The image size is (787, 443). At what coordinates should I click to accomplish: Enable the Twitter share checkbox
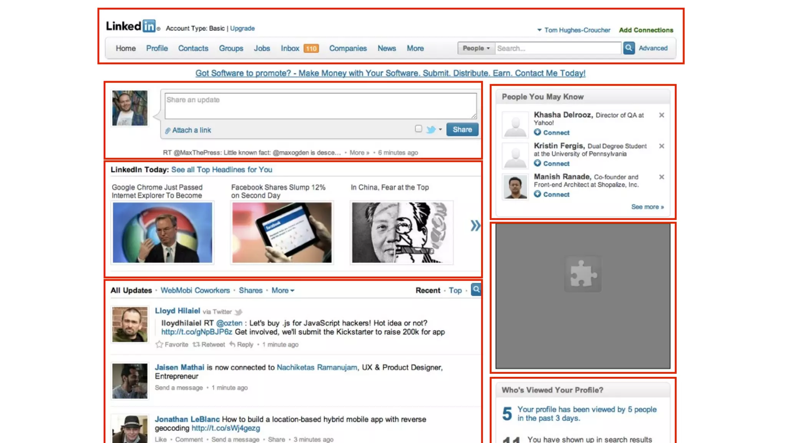tap(418, 129)
